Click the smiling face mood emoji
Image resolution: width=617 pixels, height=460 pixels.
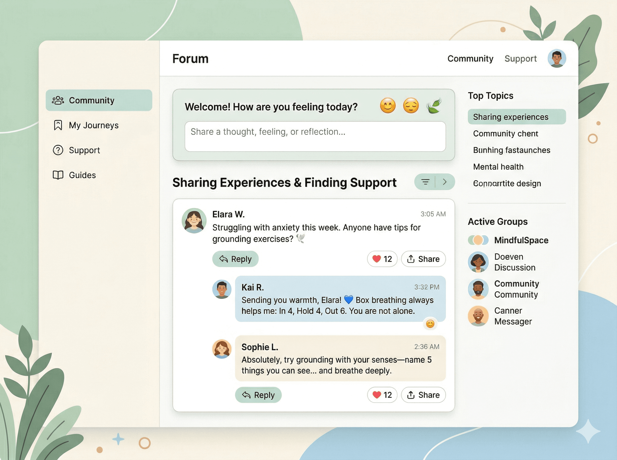(x=387, y=106)
